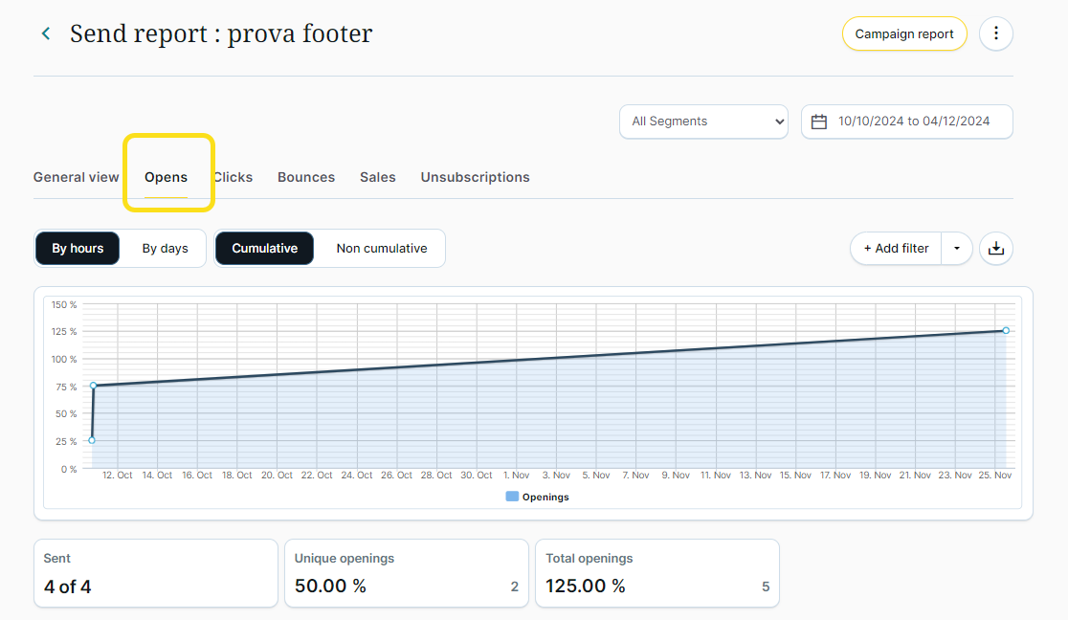
Task: Open the Sales tab
Action: pyautogui.click(x=378, y=177)
